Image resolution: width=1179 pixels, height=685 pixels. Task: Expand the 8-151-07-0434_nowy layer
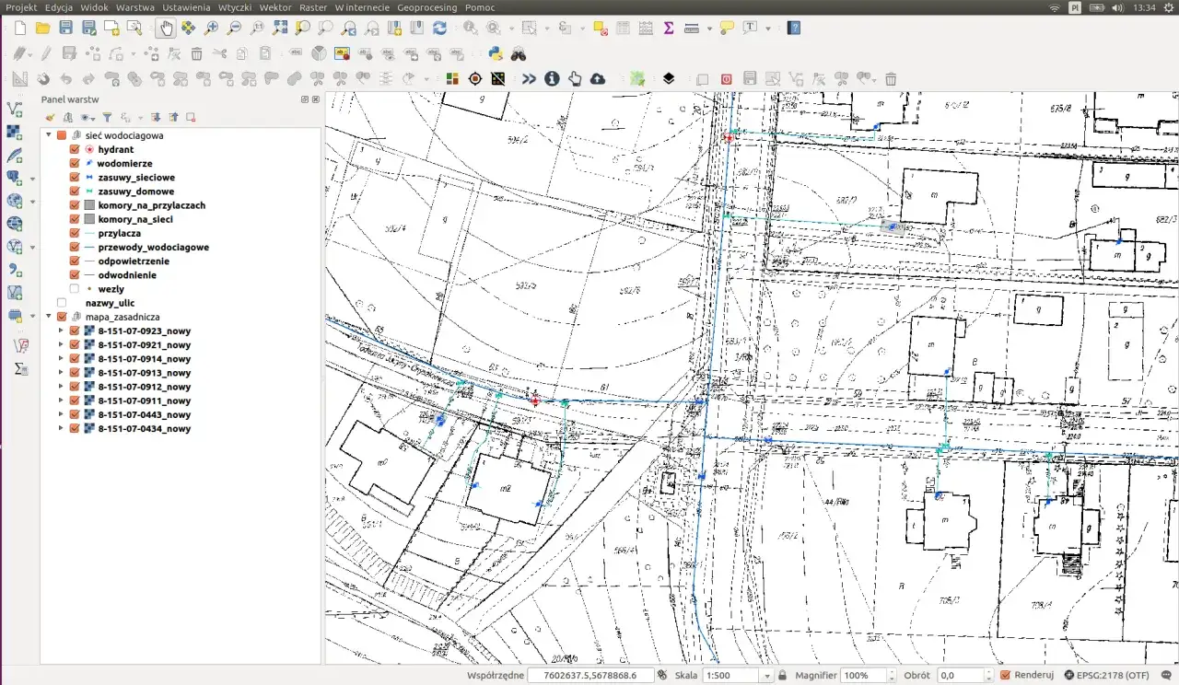click(x=62, y=428)
